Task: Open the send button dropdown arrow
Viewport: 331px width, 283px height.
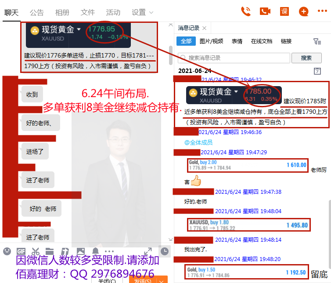Action: (x=162, y=281)
